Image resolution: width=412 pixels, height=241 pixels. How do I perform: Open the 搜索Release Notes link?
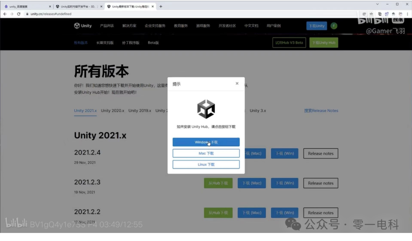click(x=321, y=111)
